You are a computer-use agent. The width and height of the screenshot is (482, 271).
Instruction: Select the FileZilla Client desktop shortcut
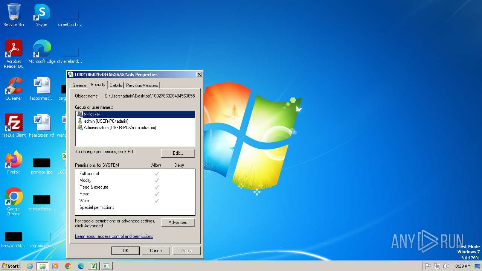pos(14,126)
